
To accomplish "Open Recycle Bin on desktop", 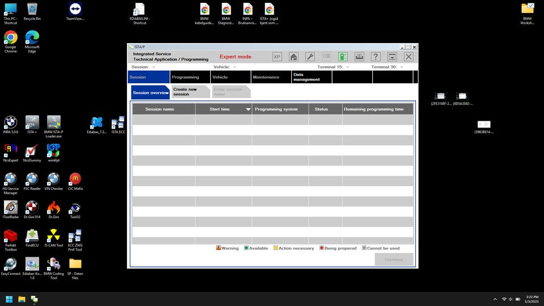I will point(32,11).
